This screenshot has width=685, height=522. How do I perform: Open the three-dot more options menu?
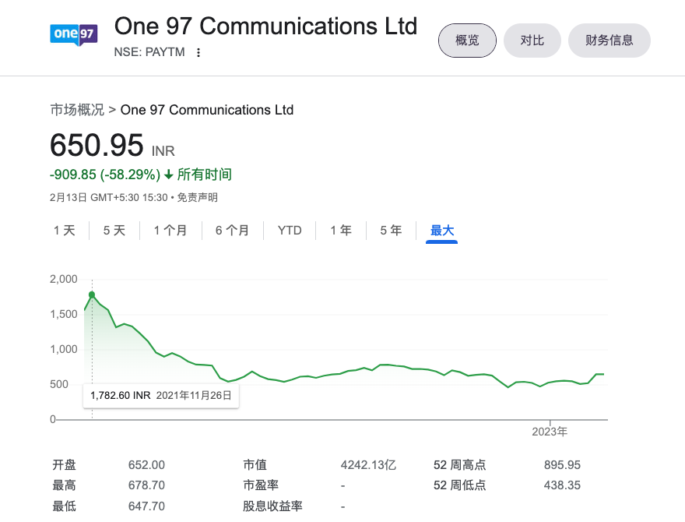(x=198, y=53)
